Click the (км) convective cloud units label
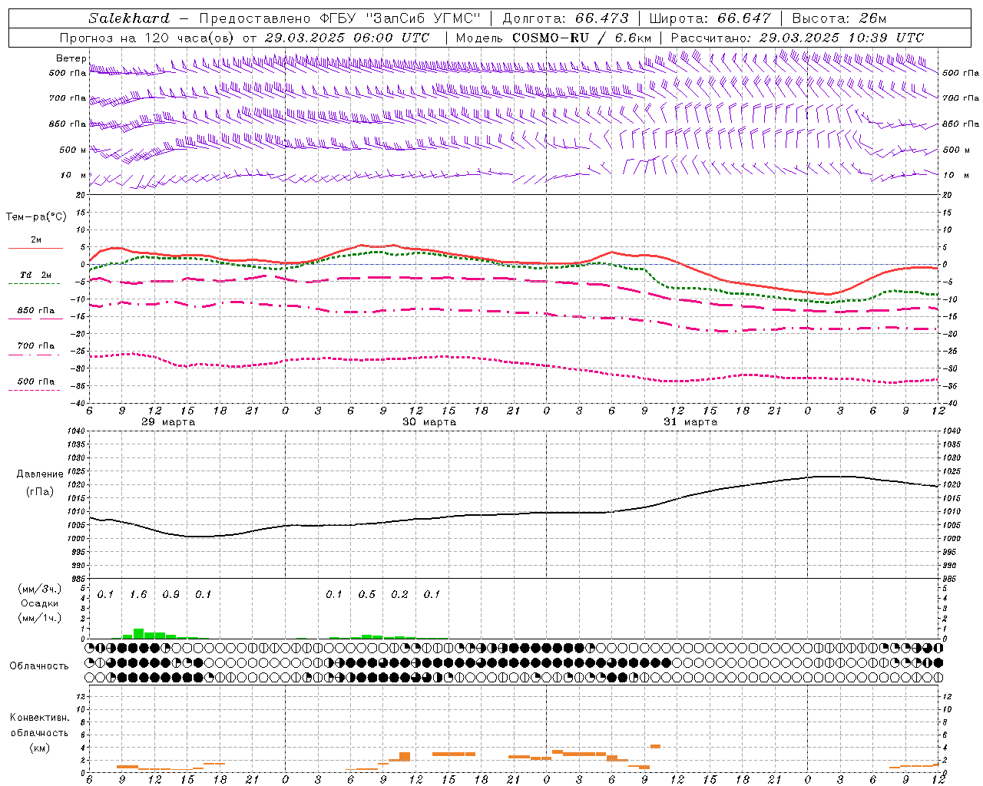983x786 pixels. click(39, 748)
